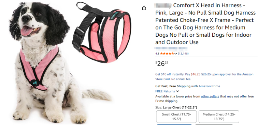Choose the selected blue-outlined size option below Small Chest
Viewport: 258px width, 125px height.
point(174,124)
